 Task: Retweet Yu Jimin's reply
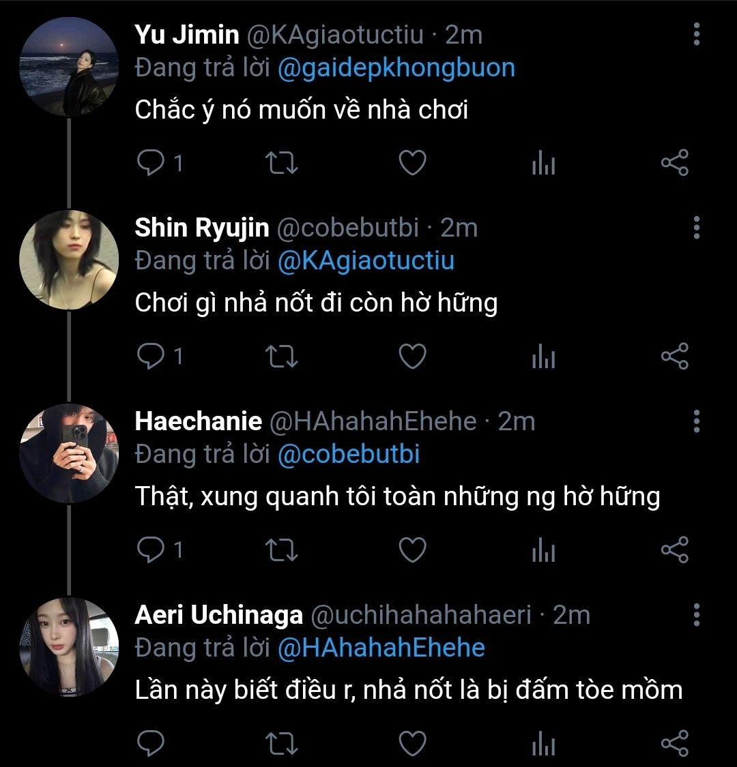tap(282, 164)
